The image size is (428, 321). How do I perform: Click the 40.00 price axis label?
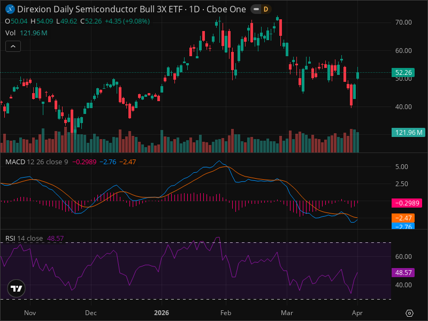[x=403, y=106]
